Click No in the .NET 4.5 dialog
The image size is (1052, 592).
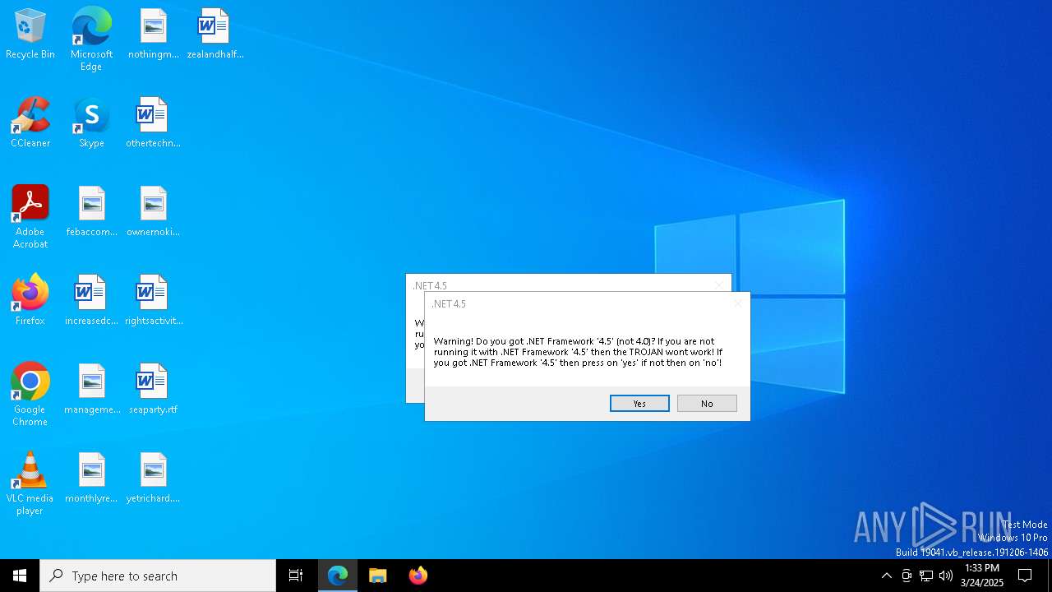click(707, 404)
